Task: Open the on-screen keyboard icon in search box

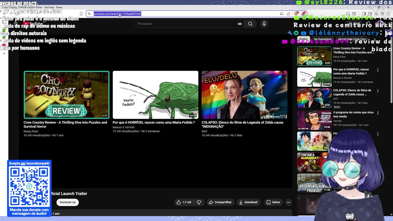Action: 240,24
